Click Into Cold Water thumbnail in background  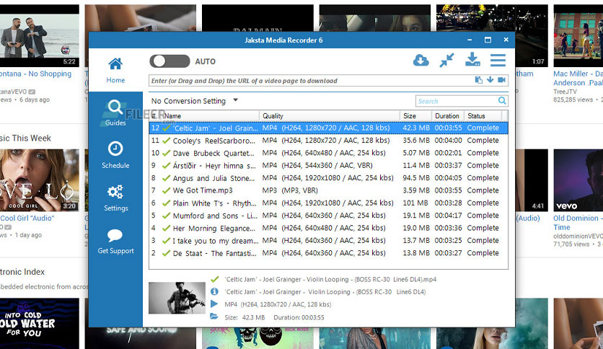click(x=39, y=323)
